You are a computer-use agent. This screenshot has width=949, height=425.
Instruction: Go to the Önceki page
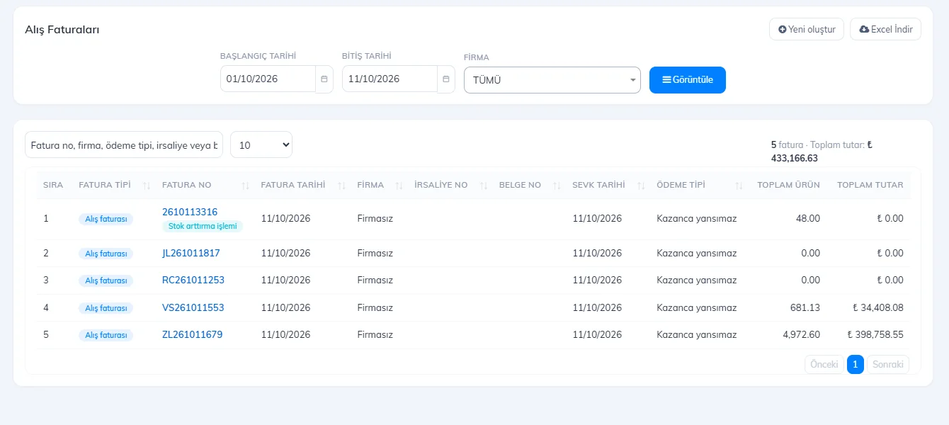(824, 364)
